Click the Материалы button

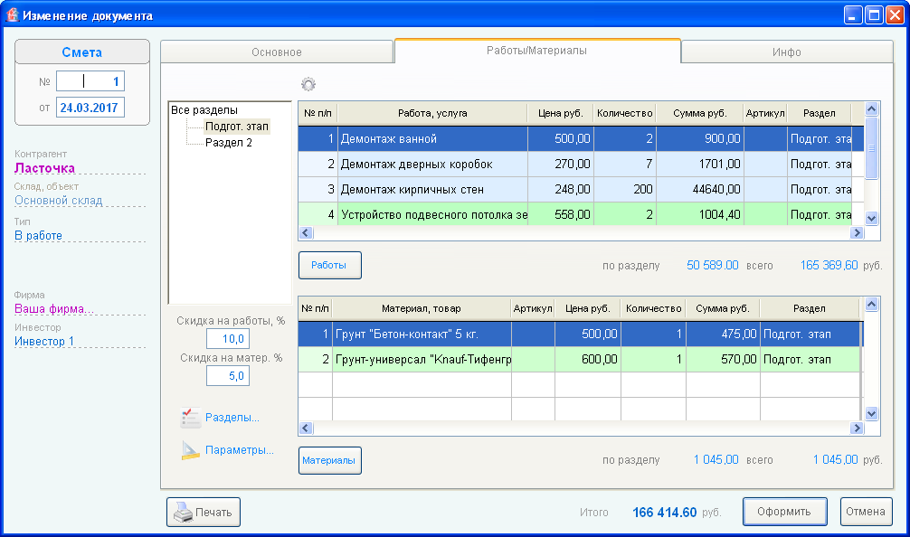coord(329,460)
